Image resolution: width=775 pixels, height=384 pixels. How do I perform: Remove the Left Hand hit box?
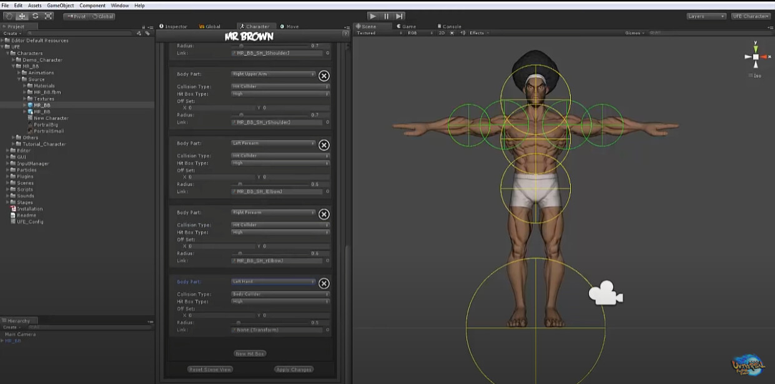pos(323,283)
